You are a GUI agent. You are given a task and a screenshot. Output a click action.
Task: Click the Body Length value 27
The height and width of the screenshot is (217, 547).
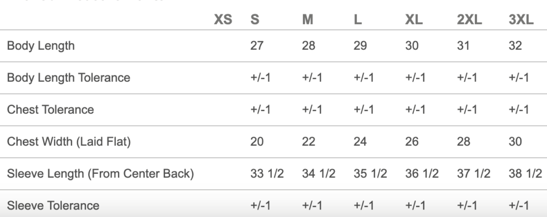tap(257, 46)
